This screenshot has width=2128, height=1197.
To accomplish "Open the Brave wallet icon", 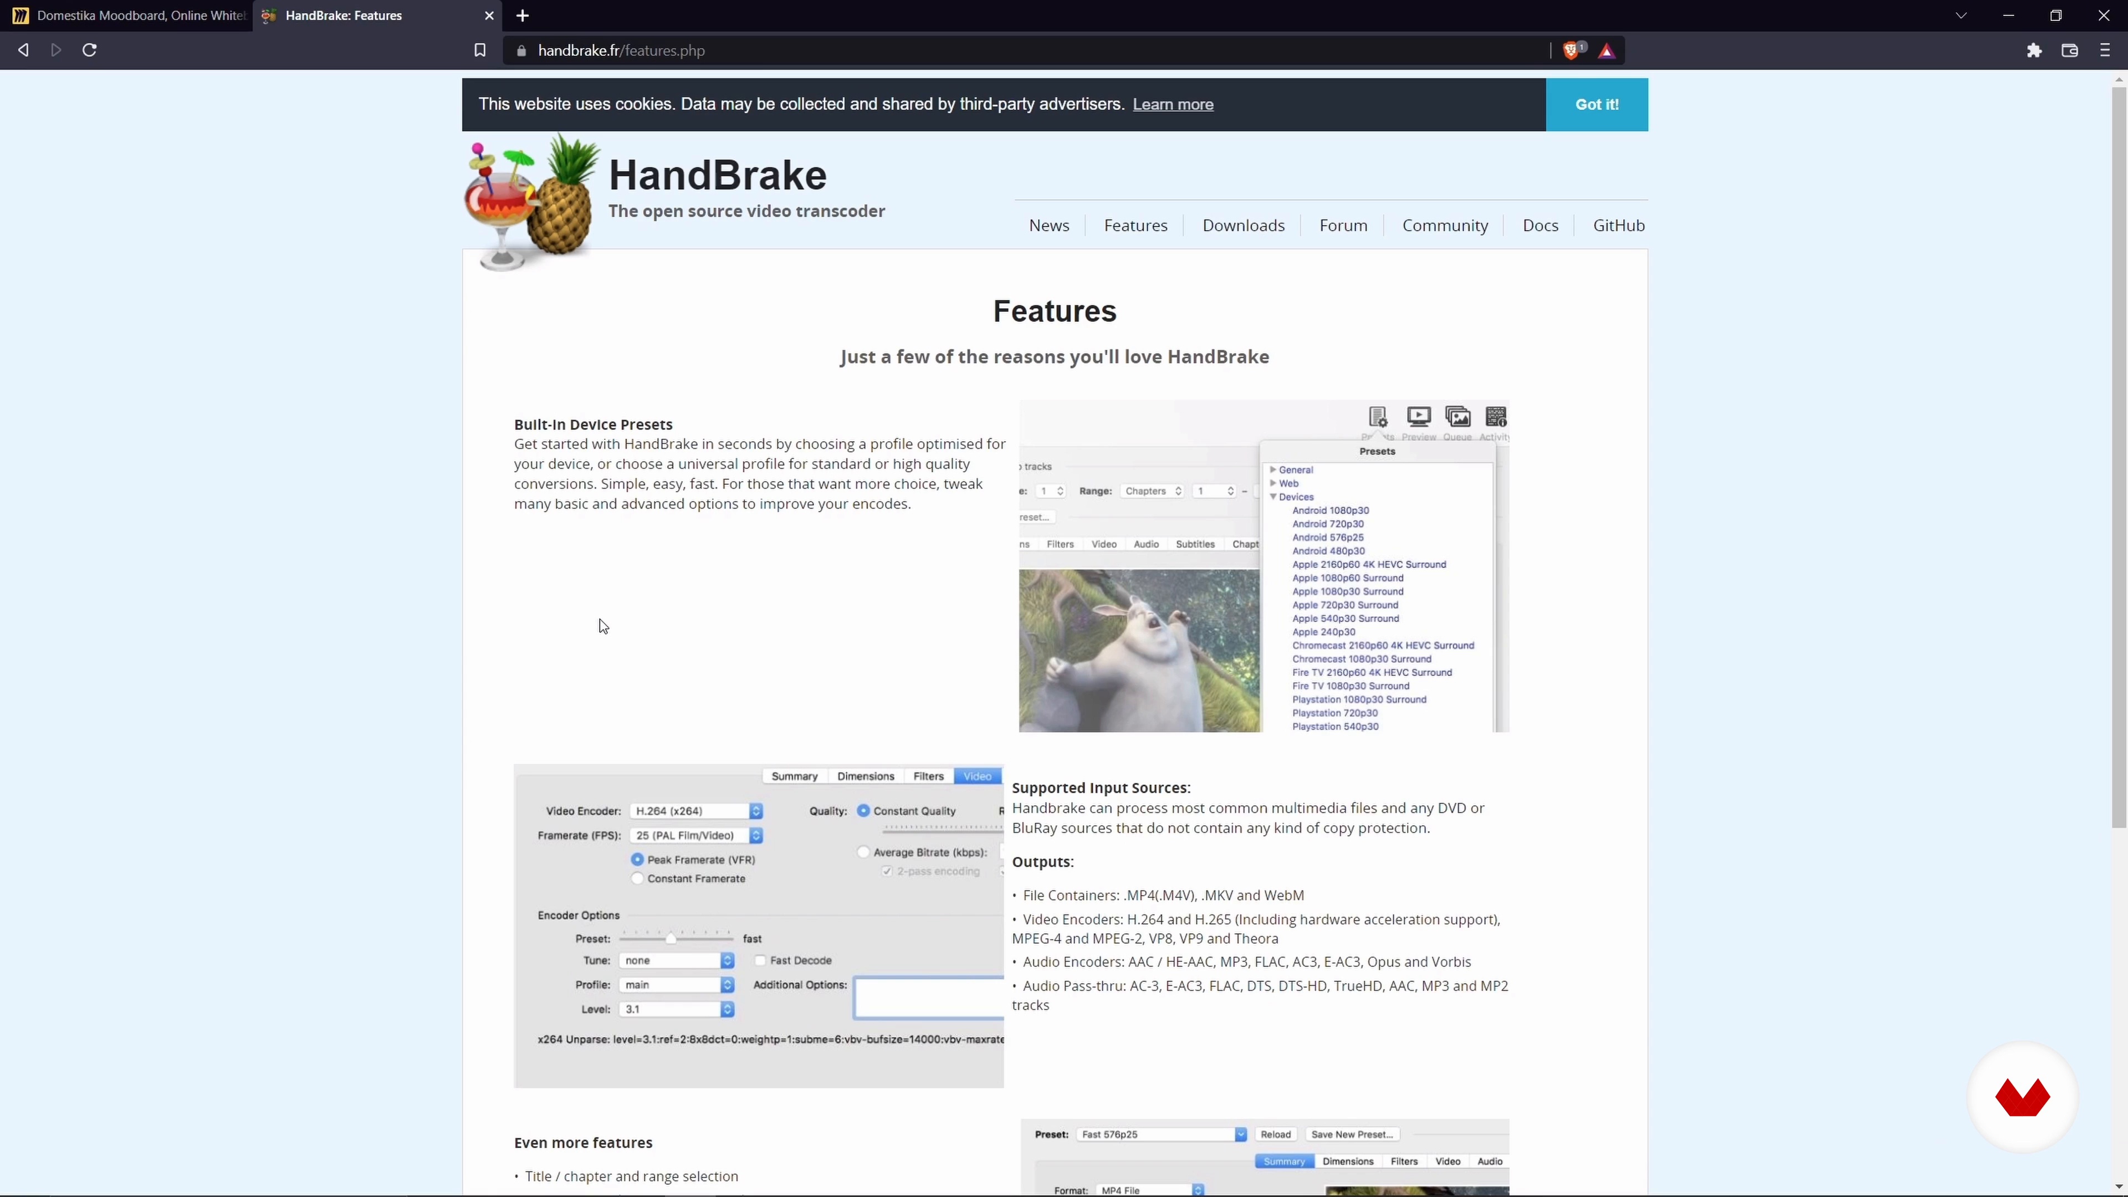I will tap(2069, 50).
